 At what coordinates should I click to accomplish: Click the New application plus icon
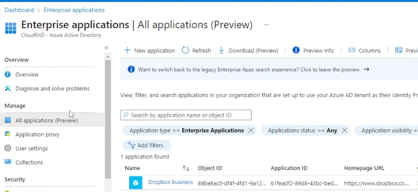[x=128, y=50]
